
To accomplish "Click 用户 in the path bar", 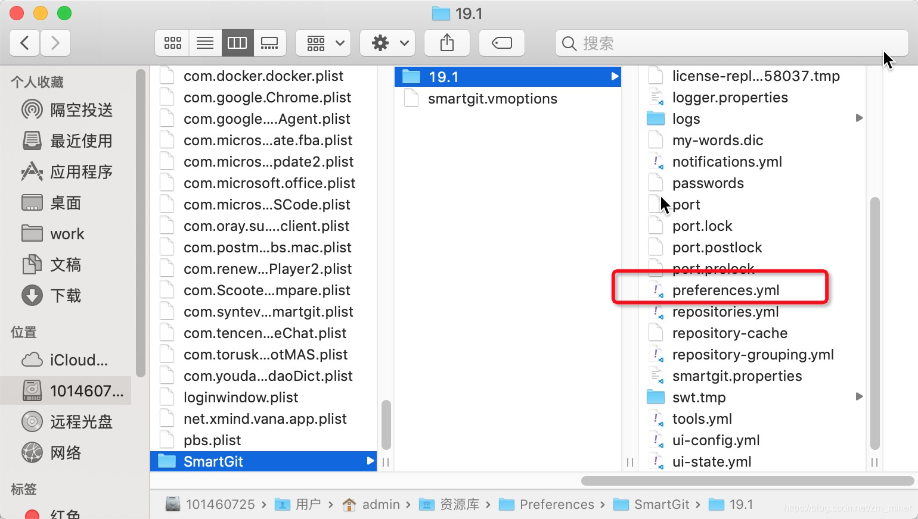I will tap(299, 505).
